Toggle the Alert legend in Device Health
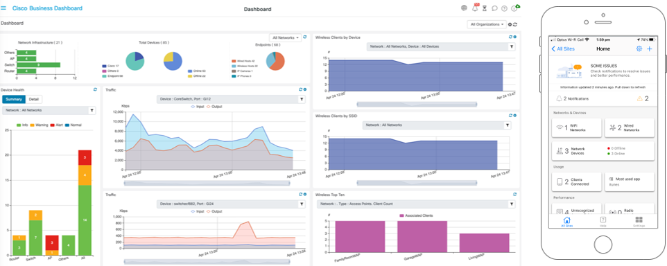 (57, 125)
